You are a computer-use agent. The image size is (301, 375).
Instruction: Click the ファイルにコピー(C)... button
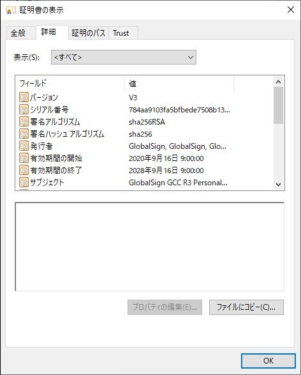tap(246, 307)
